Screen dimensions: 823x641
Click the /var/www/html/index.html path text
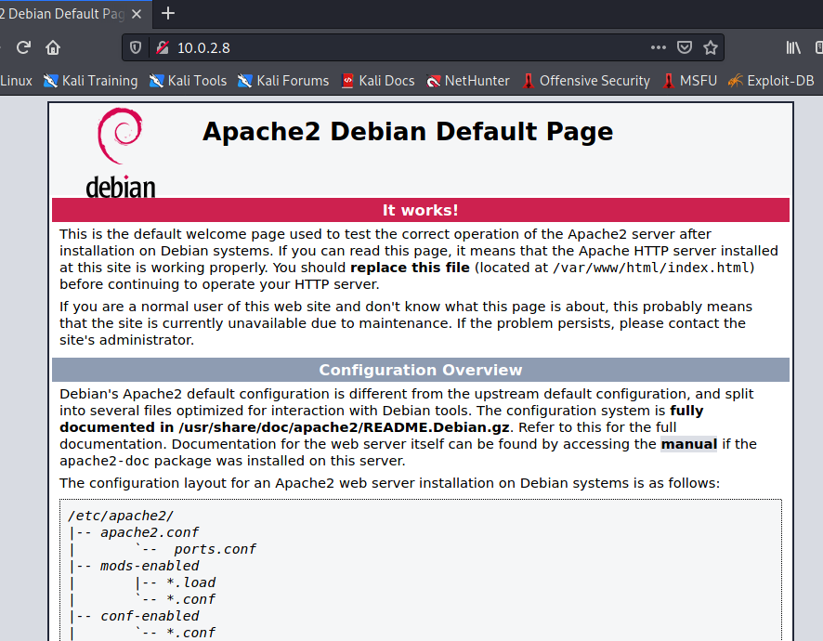pos(651,268)
